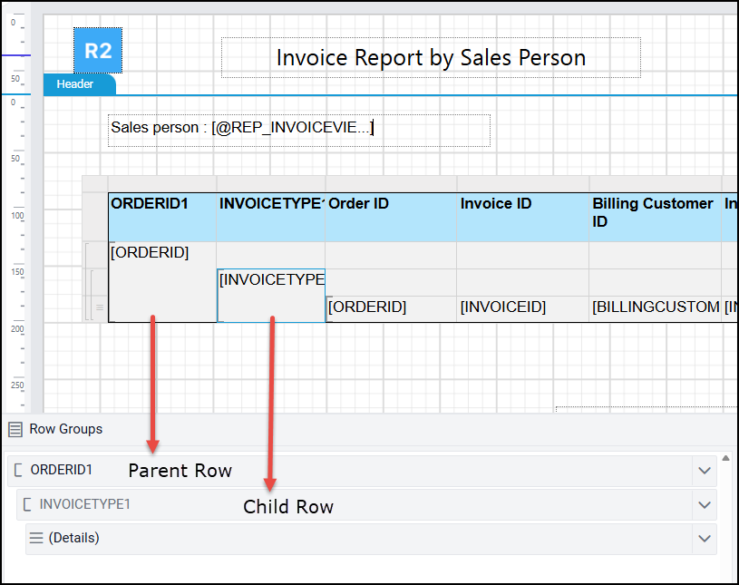
Task: Select the ORDERID1 row group
Action: click(x=62, y=470)
